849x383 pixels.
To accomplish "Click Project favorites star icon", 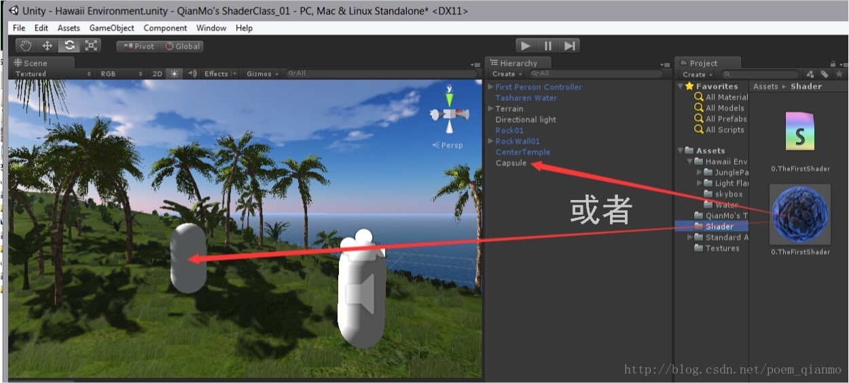I will click(x=839, y=74).
